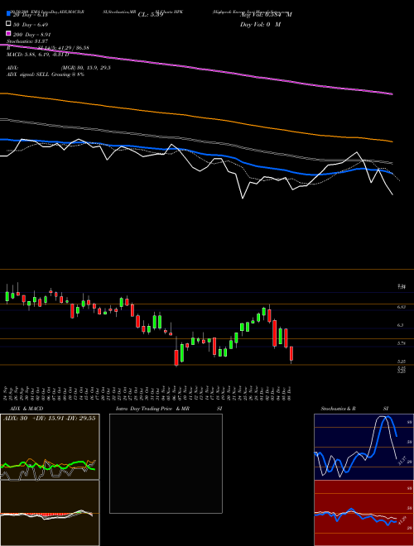Click the RSI 41.29 / 36.58 line

48,48
